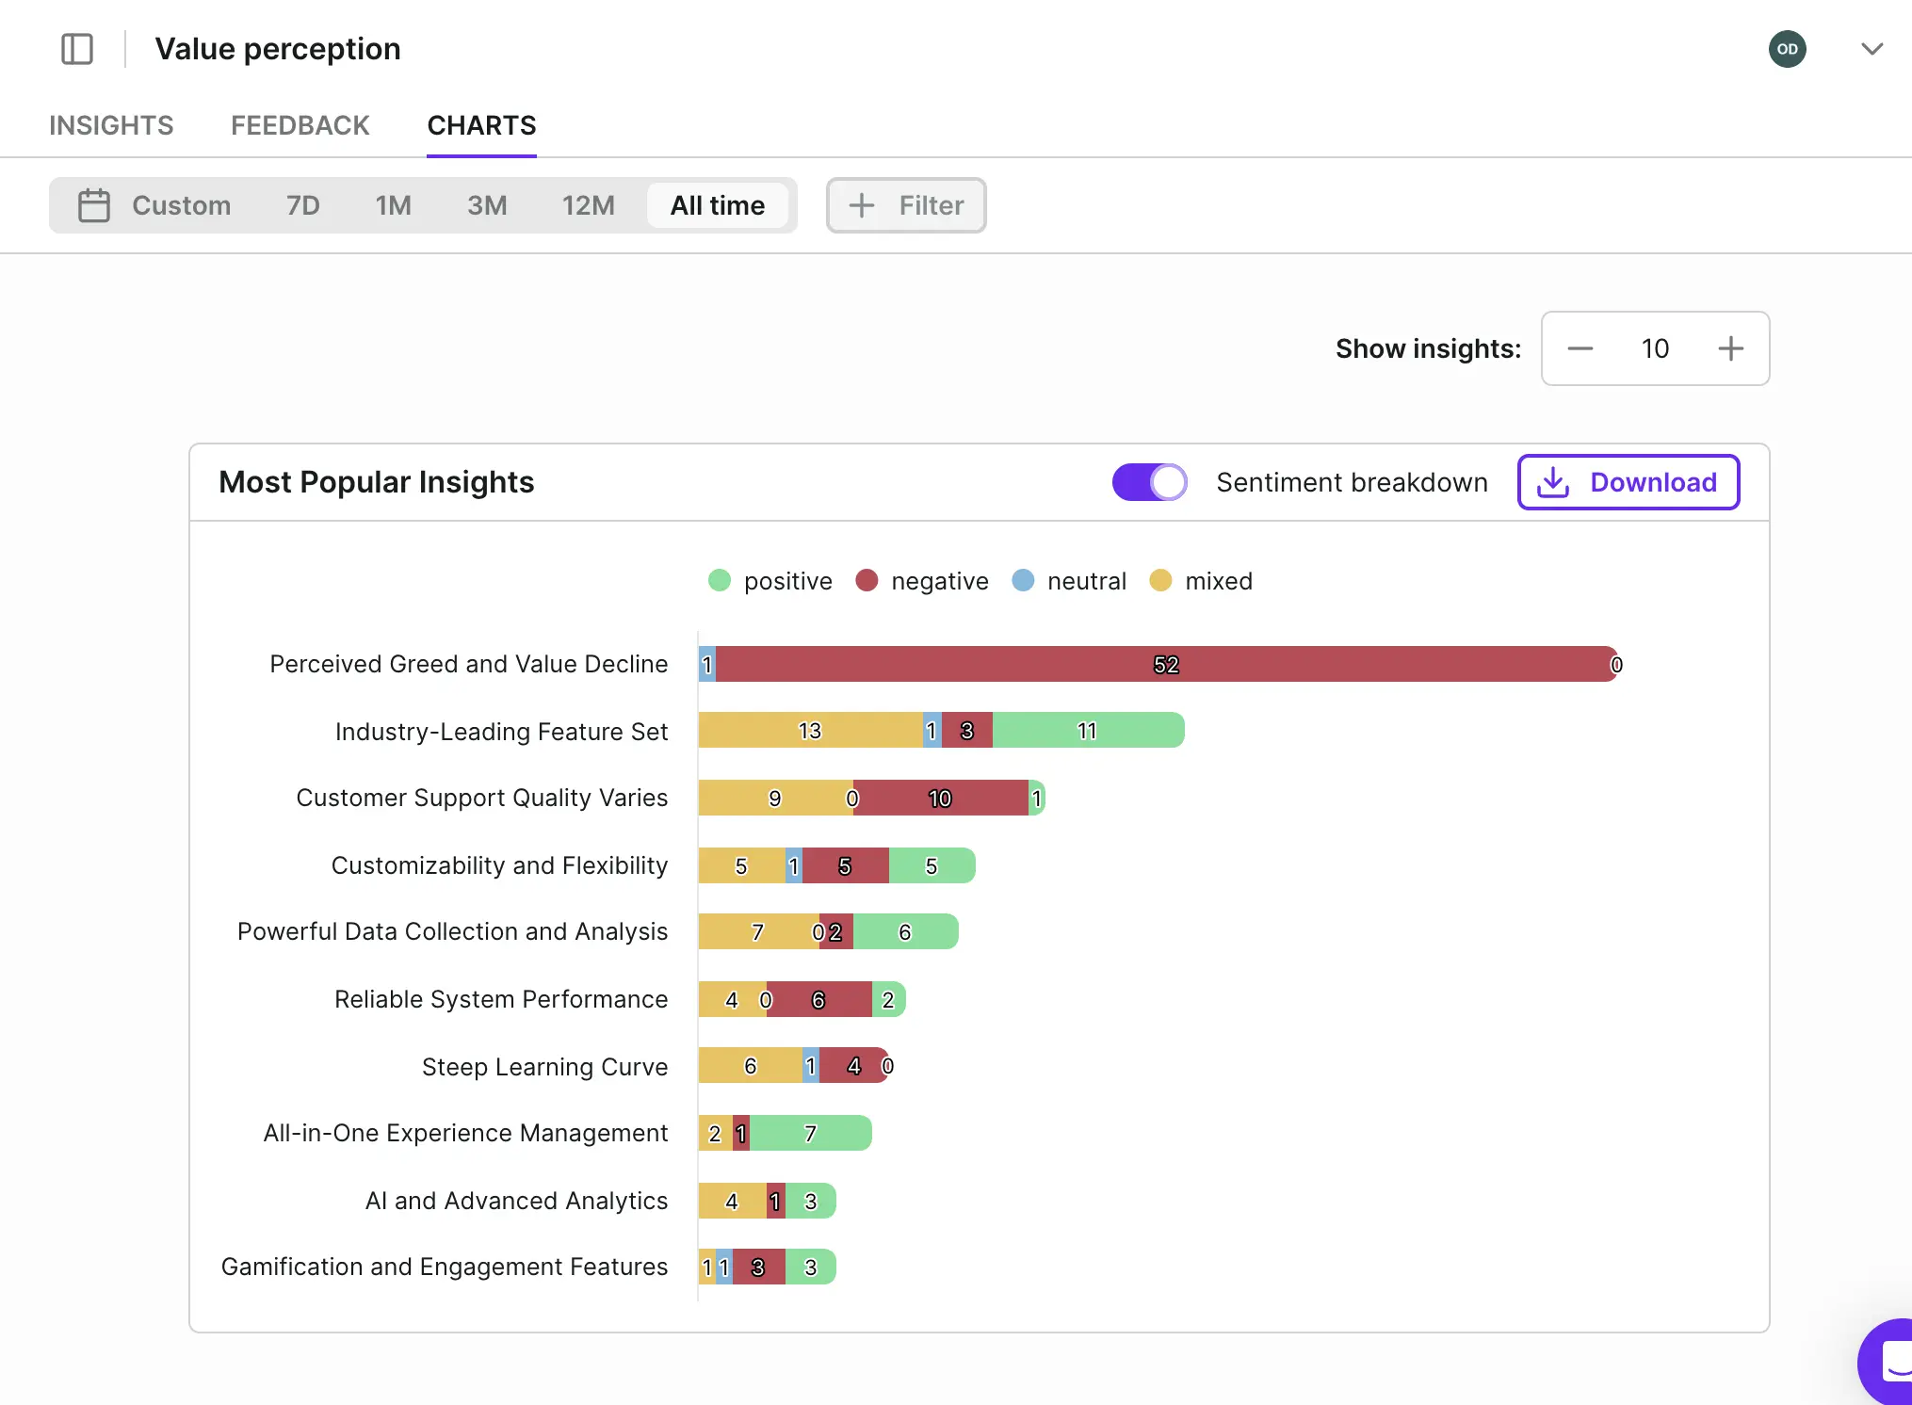This screenshot has height=1405, width=1912.
Task: Click the minus icon to decrease shown insights
Action: coord(1580,348)
